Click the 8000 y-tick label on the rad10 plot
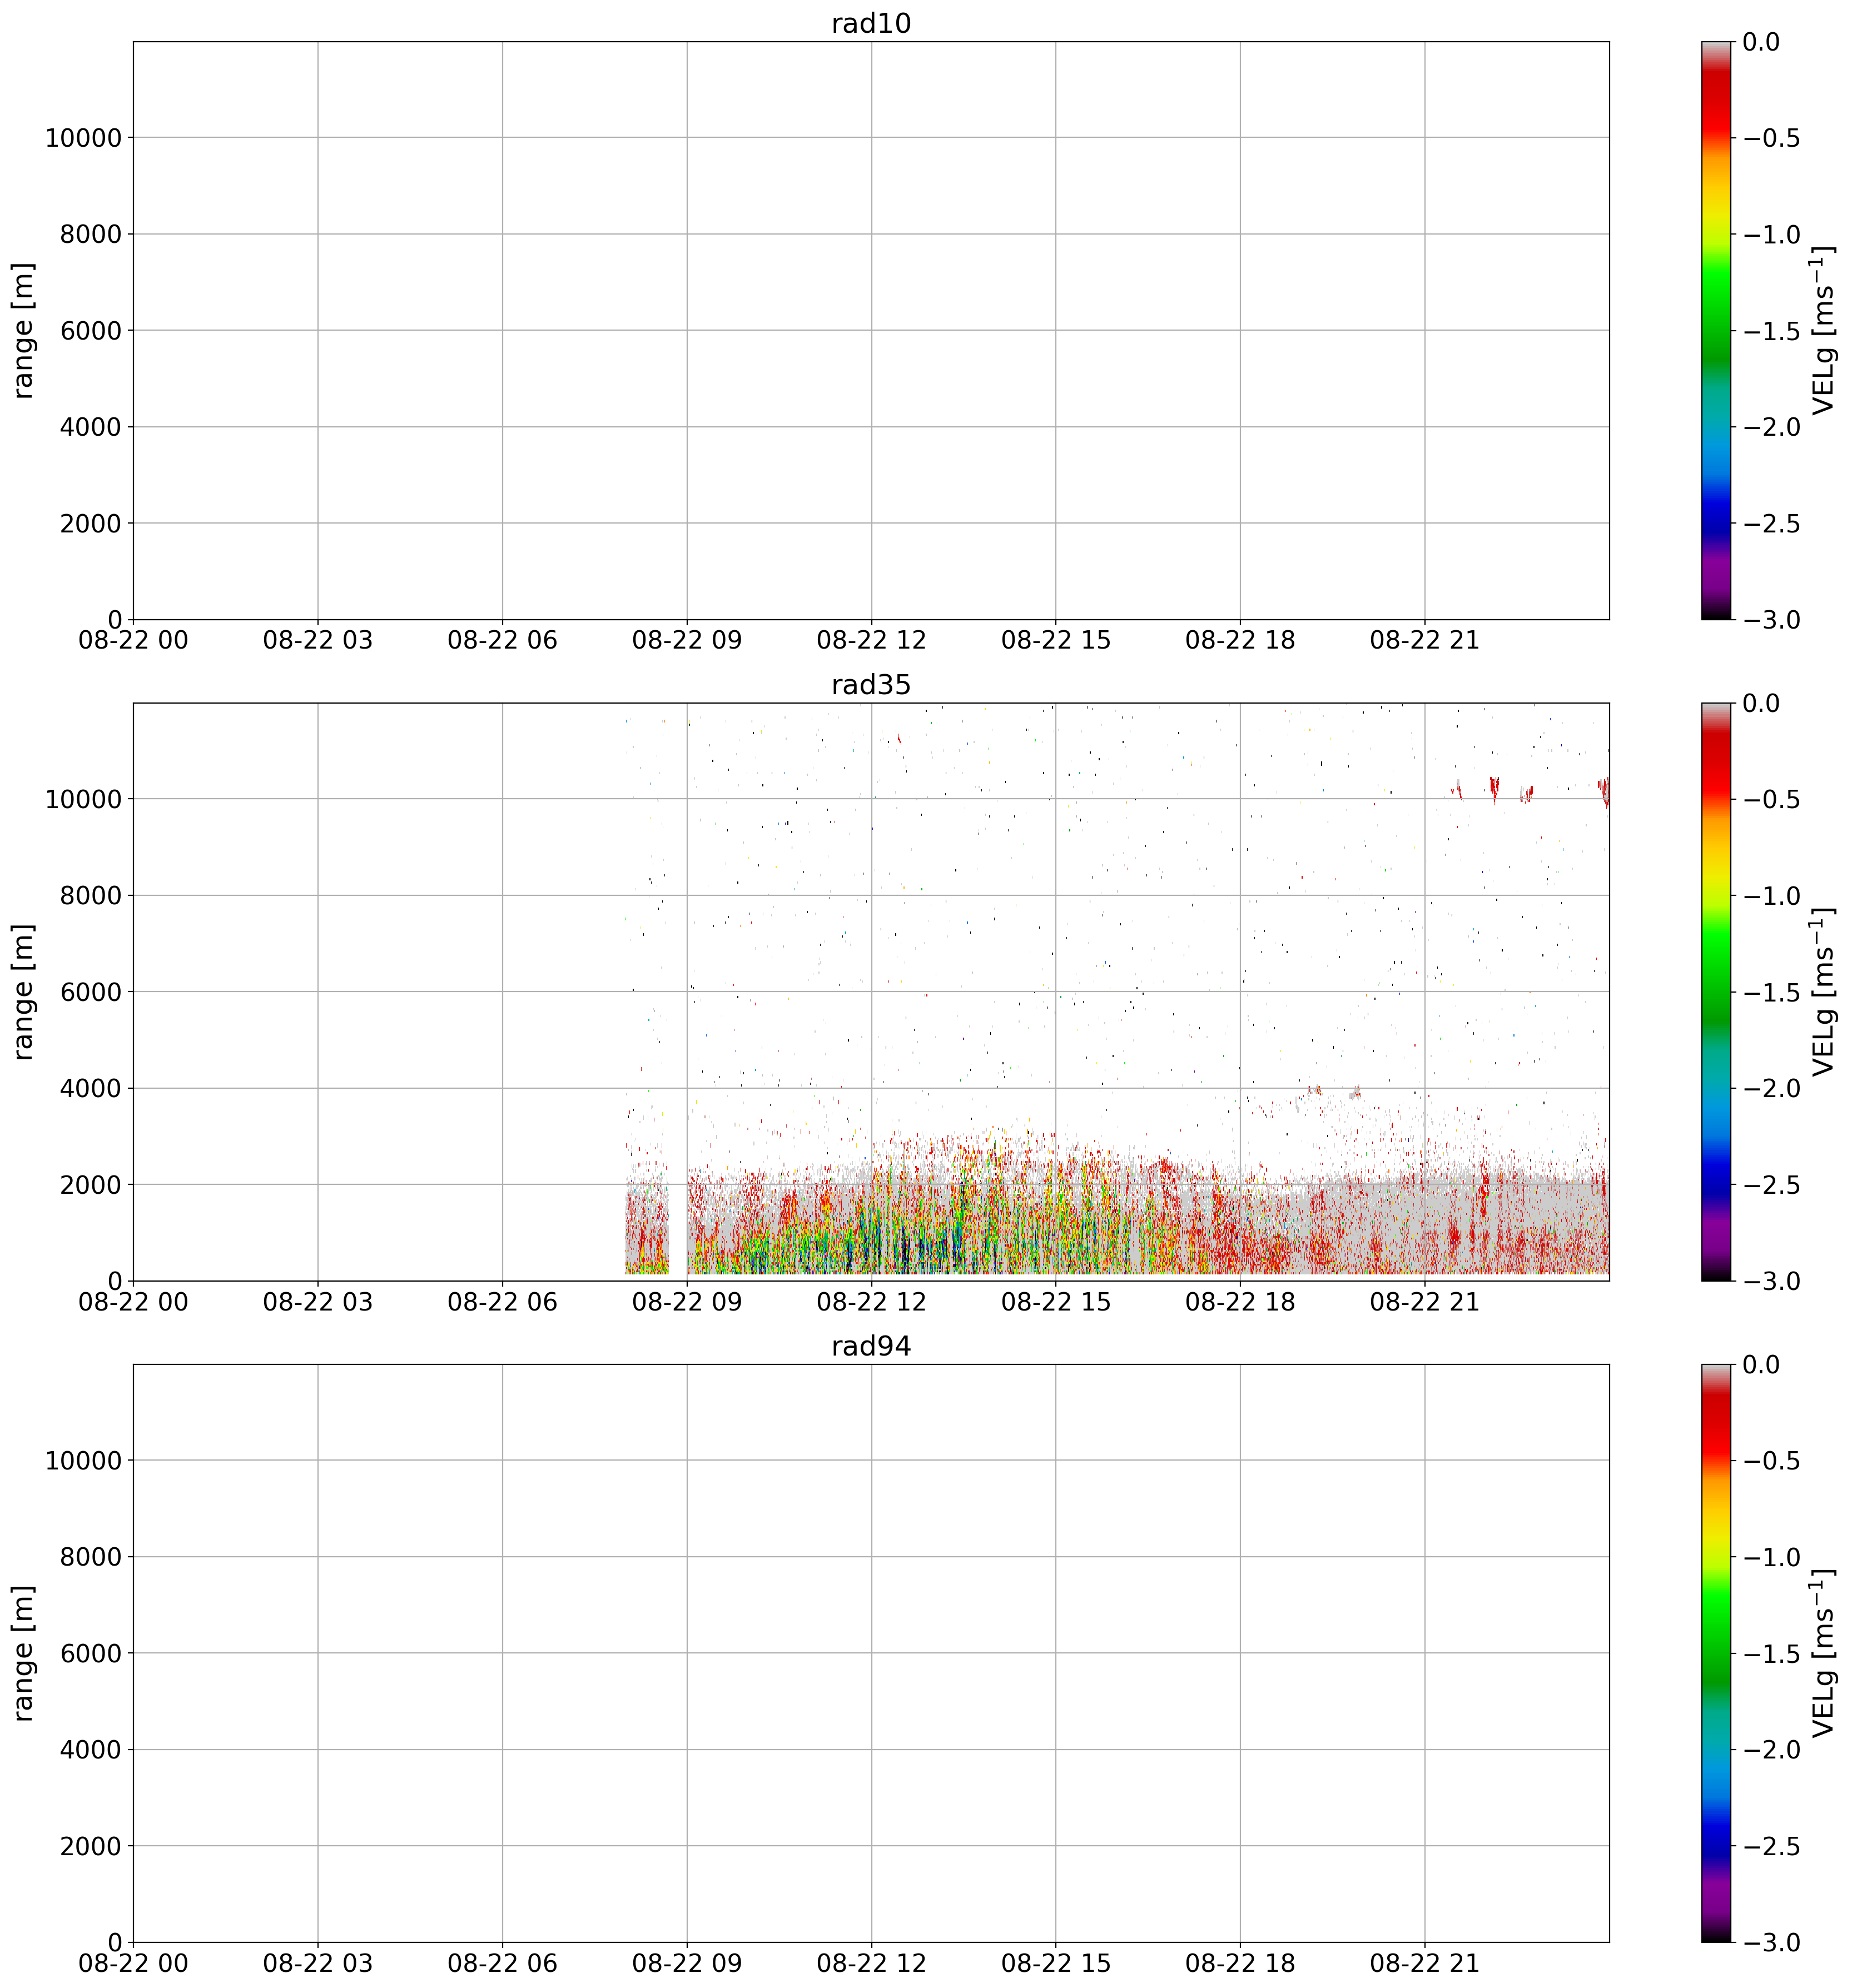 (x=90, y=234)
